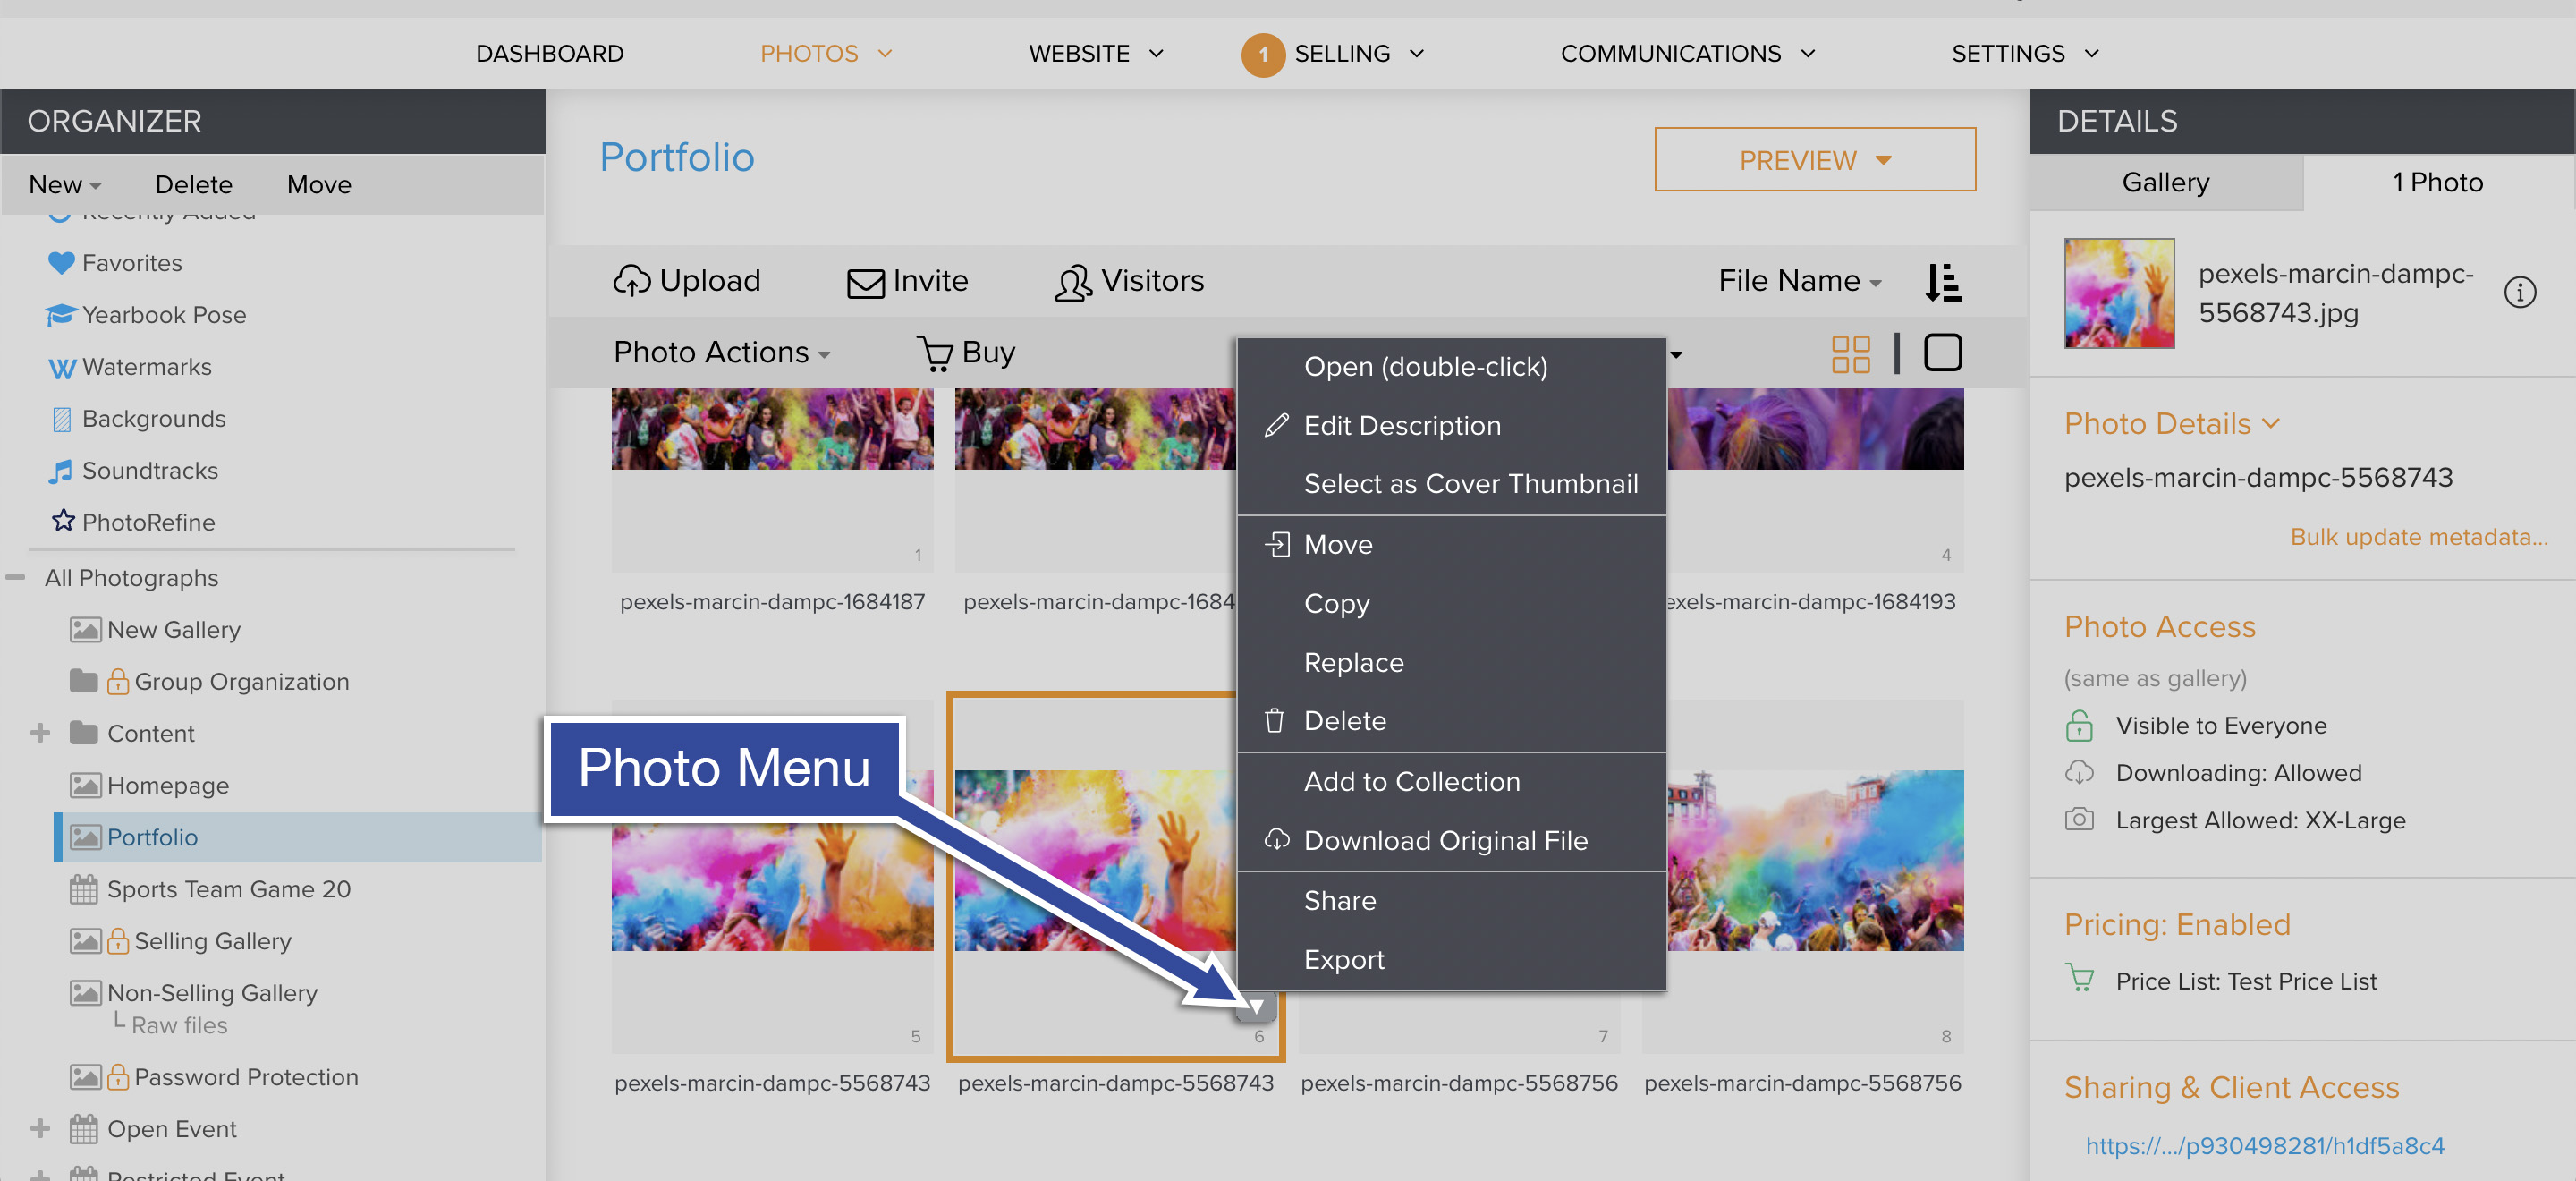Screen dimensions: 2576x1181
Task: Click the Price List cart icon
Action: 2079,977
